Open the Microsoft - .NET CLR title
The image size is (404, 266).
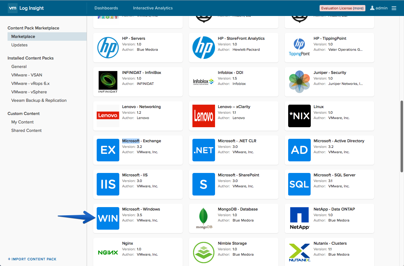click(x=237, y=141)
